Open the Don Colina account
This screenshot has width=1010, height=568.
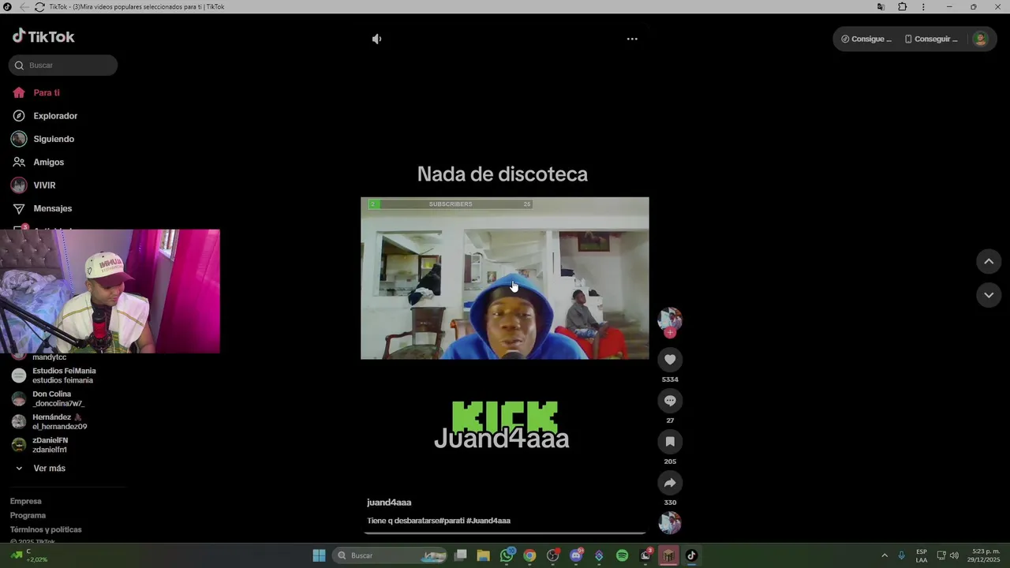click(x=51, y=399)
